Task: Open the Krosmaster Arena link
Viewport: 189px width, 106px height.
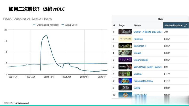Action: pyautogui.click(x=143, y=81)
